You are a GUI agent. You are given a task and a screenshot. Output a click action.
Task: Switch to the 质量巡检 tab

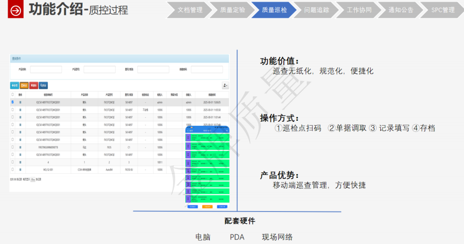274,10
